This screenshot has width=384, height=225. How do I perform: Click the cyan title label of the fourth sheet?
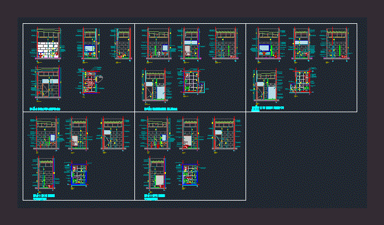[44, 197]
